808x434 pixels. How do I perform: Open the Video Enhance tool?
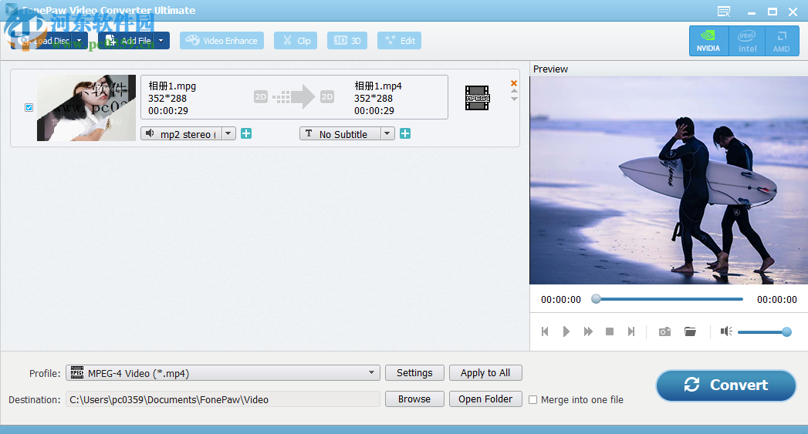click(x=221, y=41)
